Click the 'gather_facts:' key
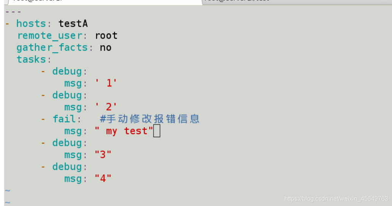 point(55,48)
